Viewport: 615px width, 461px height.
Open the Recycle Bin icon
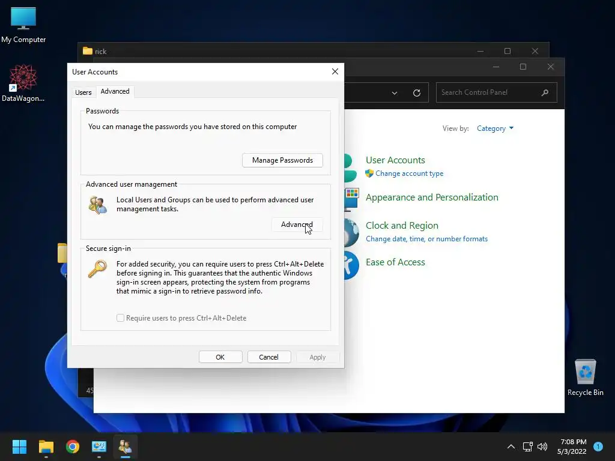pos(585,378)
